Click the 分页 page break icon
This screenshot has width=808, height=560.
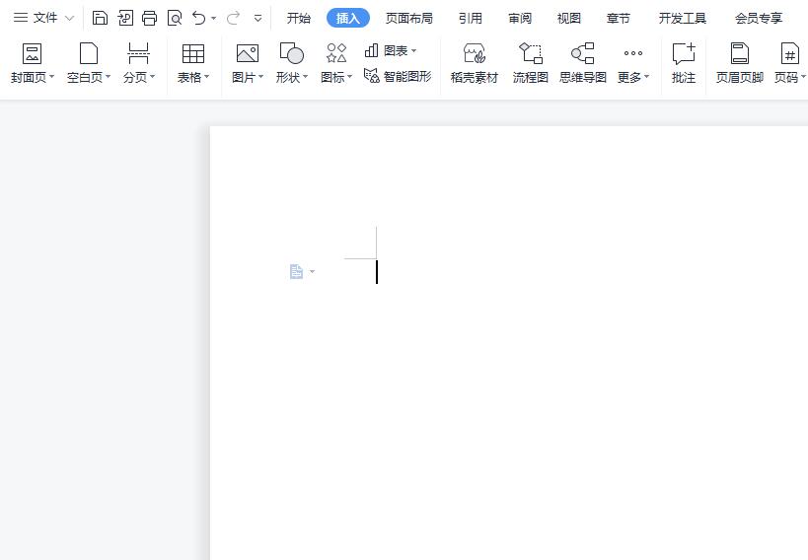138,53
